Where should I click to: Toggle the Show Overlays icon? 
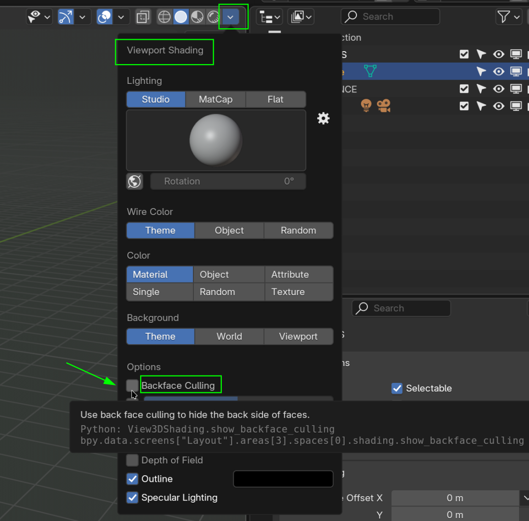(104, 17)
